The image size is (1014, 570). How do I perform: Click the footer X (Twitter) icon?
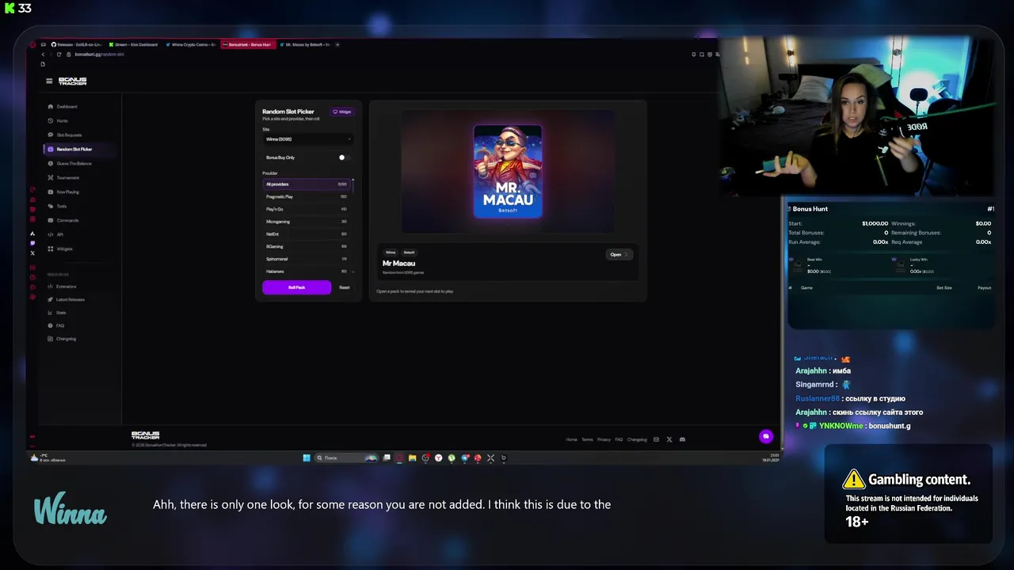click(x=669, y=439)
